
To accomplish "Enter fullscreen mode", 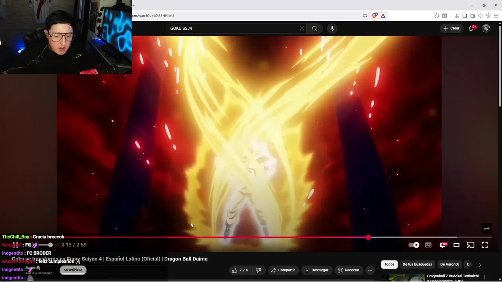I will pos(485,245).
